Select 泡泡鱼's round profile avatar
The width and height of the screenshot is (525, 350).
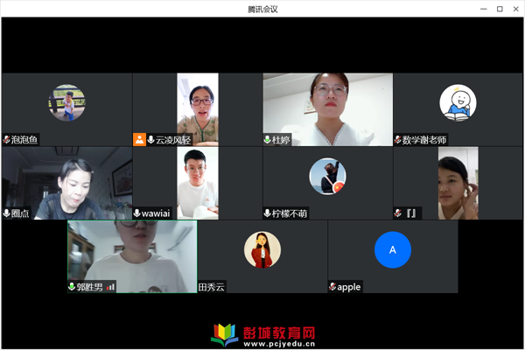pyautogui.click(x=67, y=102)
